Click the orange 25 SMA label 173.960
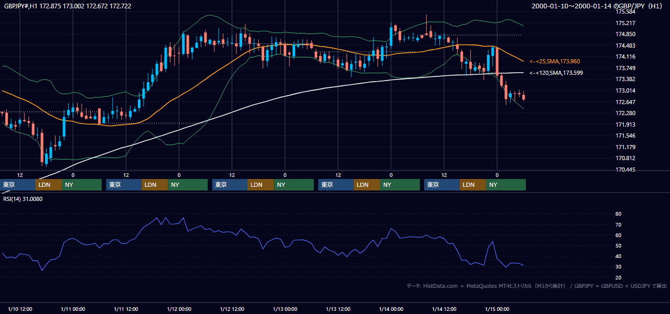 555,61
